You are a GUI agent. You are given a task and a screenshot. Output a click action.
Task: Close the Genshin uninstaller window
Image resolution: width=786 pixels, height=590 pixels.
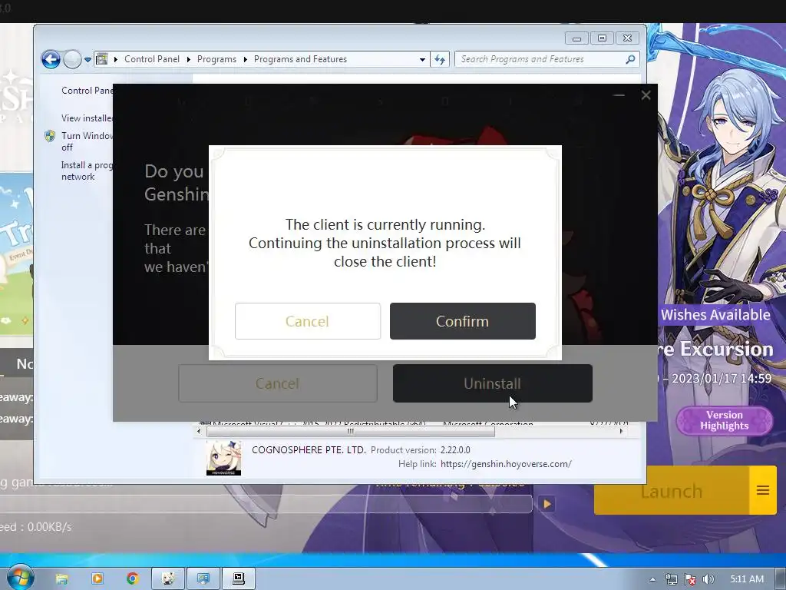[x=646, y=94]
